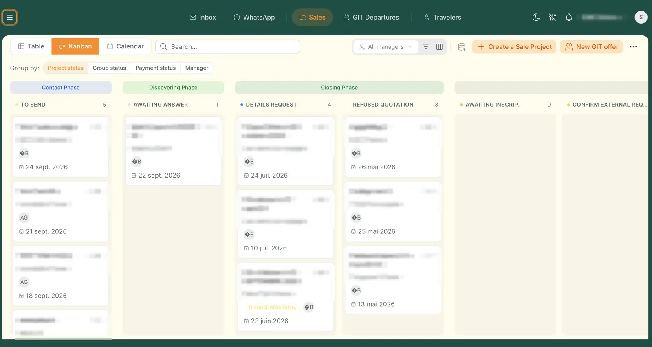Click the AWAITING ANSWER column title
The width and height of the screenshot is (652, 347).
click(x=161, y=105)
